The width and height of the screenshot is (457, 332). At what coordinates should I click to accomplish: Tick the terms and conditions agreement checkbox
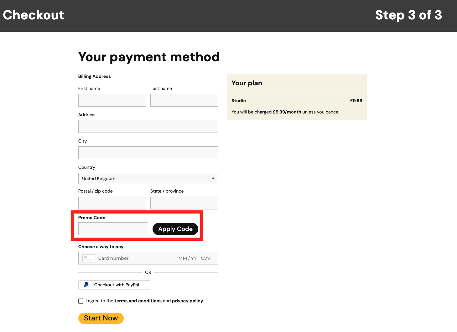tap(81, 301)
